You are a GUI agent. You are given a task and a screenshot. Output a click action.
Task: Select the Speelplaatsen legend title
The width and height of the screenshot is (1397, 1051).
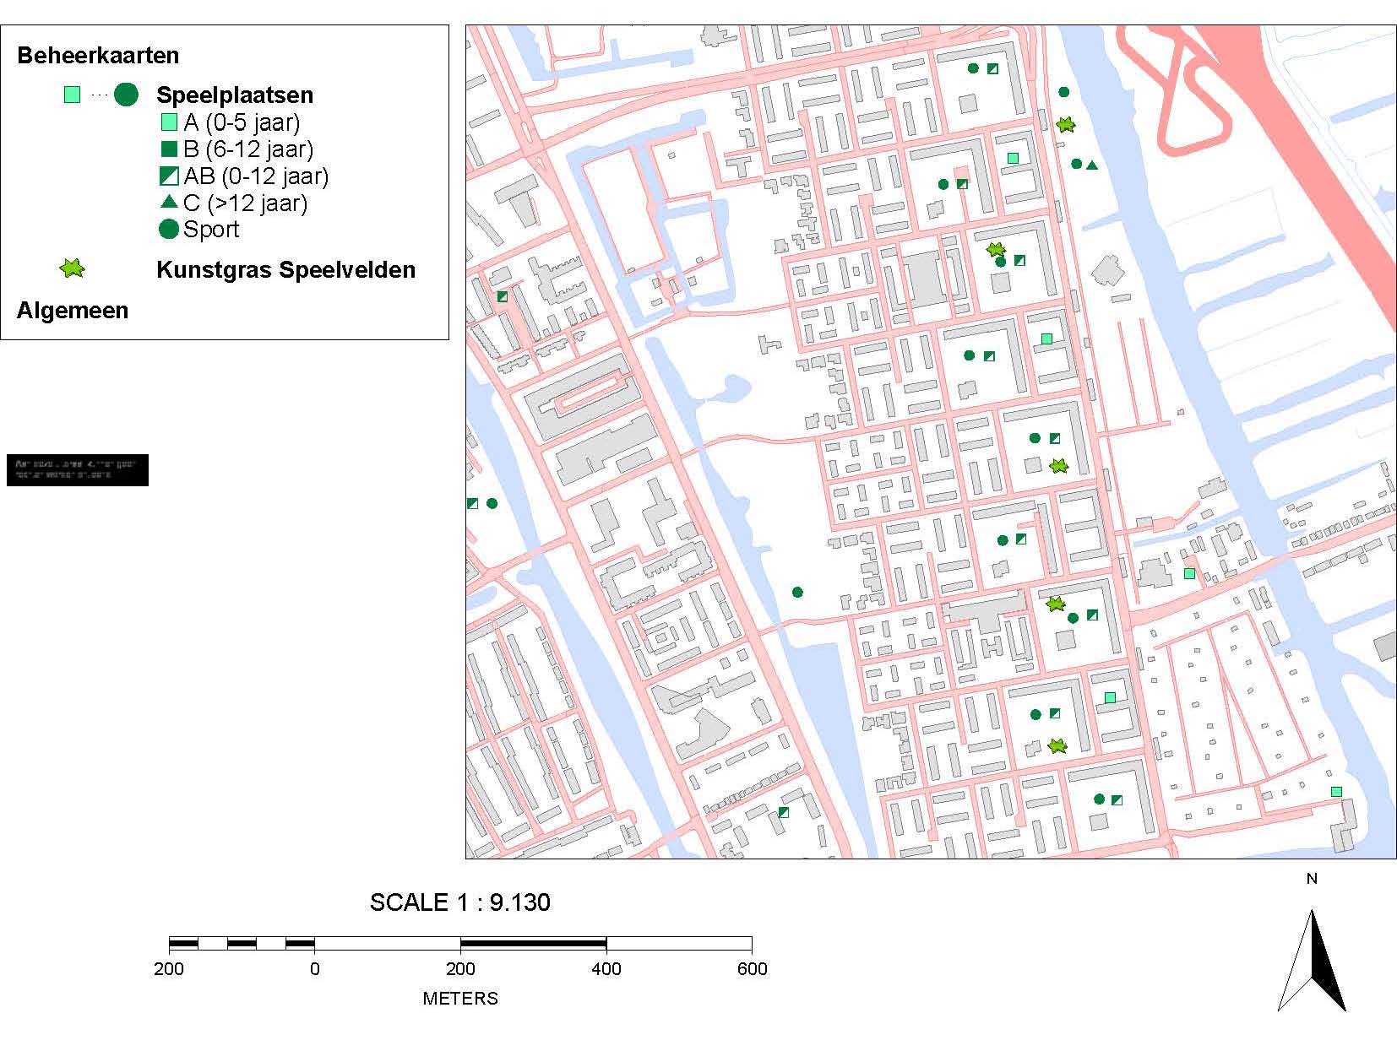pos(235,95)
